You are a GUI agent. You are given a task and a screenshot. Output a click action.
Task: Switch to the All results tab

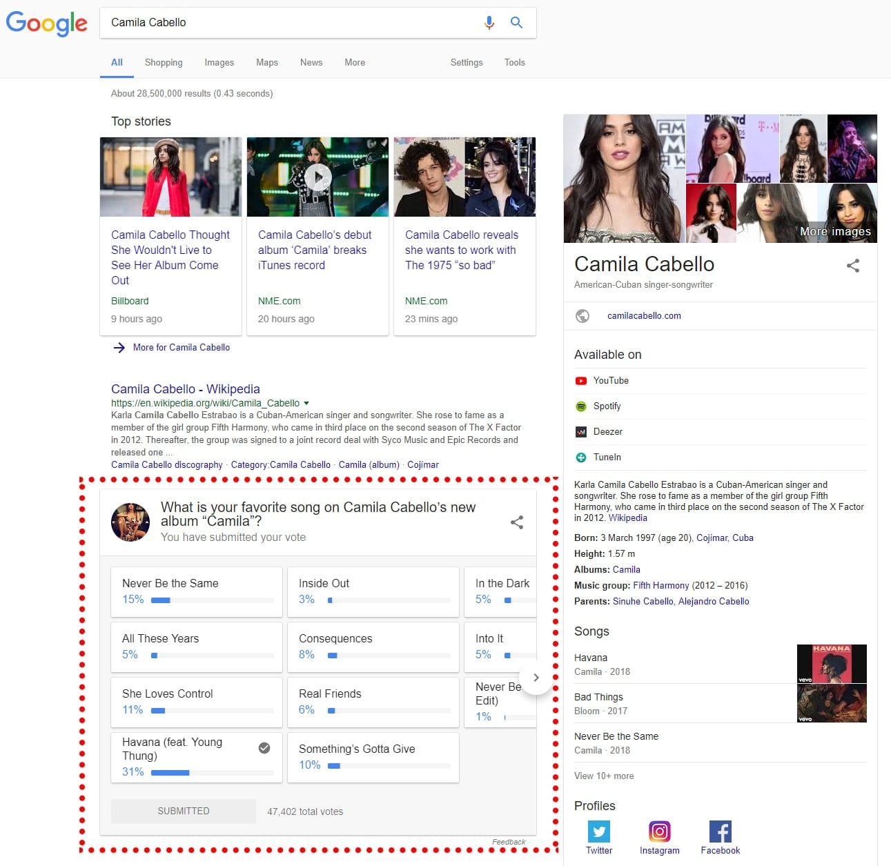[117, 62]
